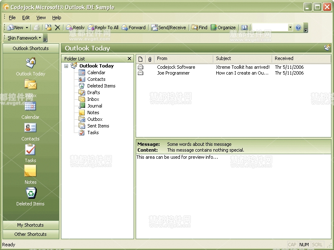The height and width of the screenshot is (250, 334).
Task: Select Outlook Today in the folder tree
Action: [96, 66]
